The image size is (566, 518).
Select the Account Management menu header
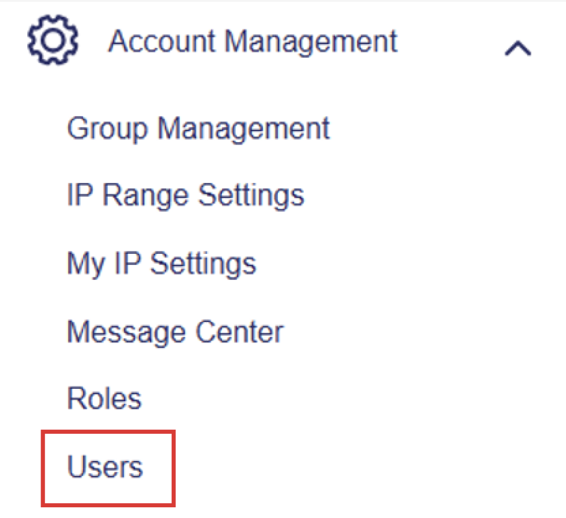coord(253,42)
